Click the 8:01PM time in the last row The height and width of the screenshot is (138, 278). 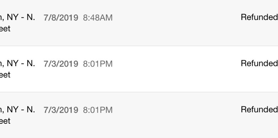[98, 110]
